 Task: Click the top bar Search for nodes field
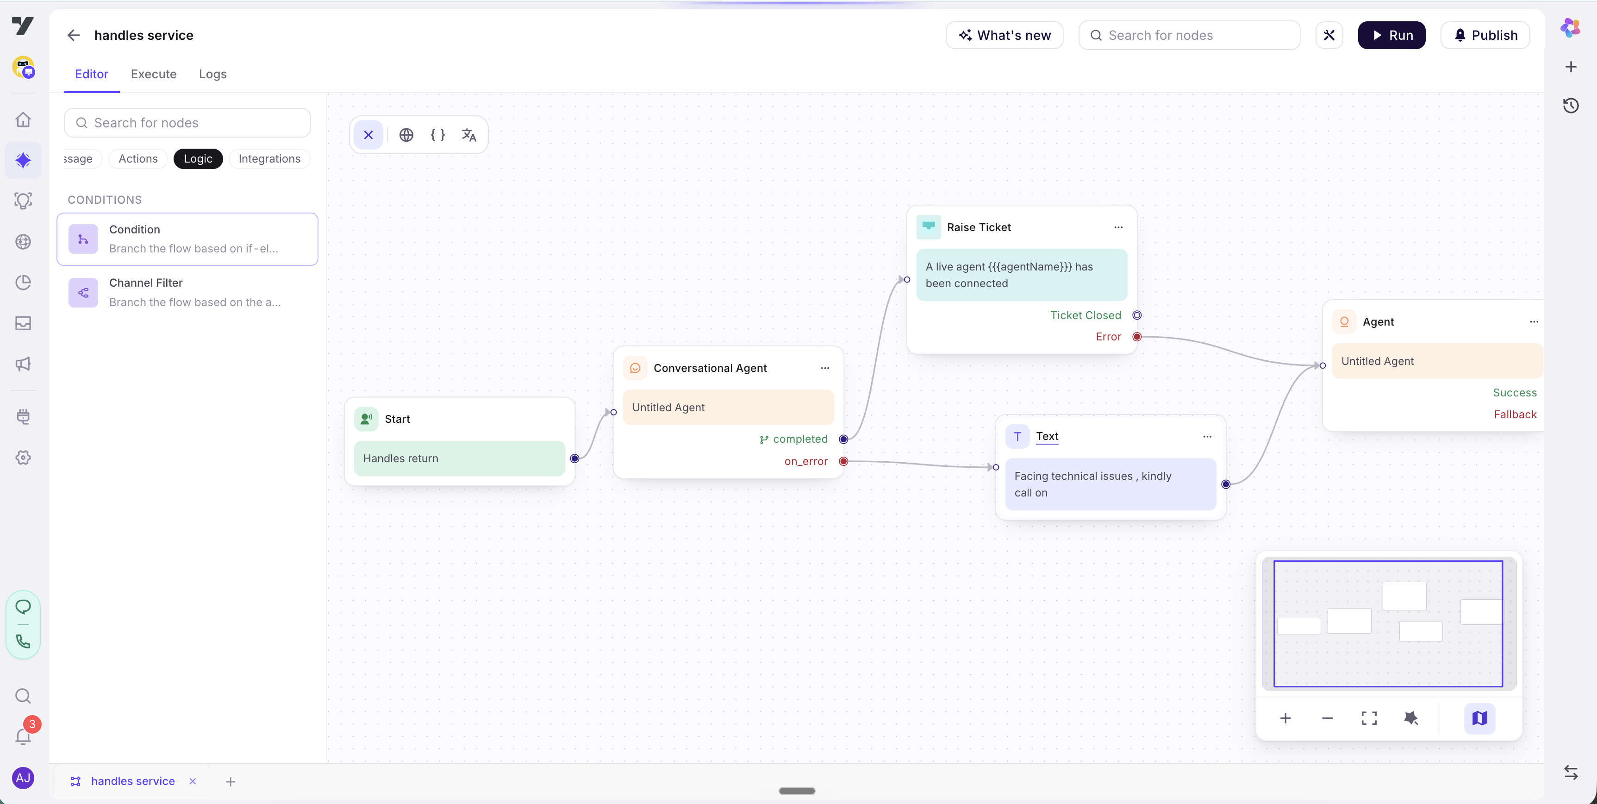point(1189,35)
